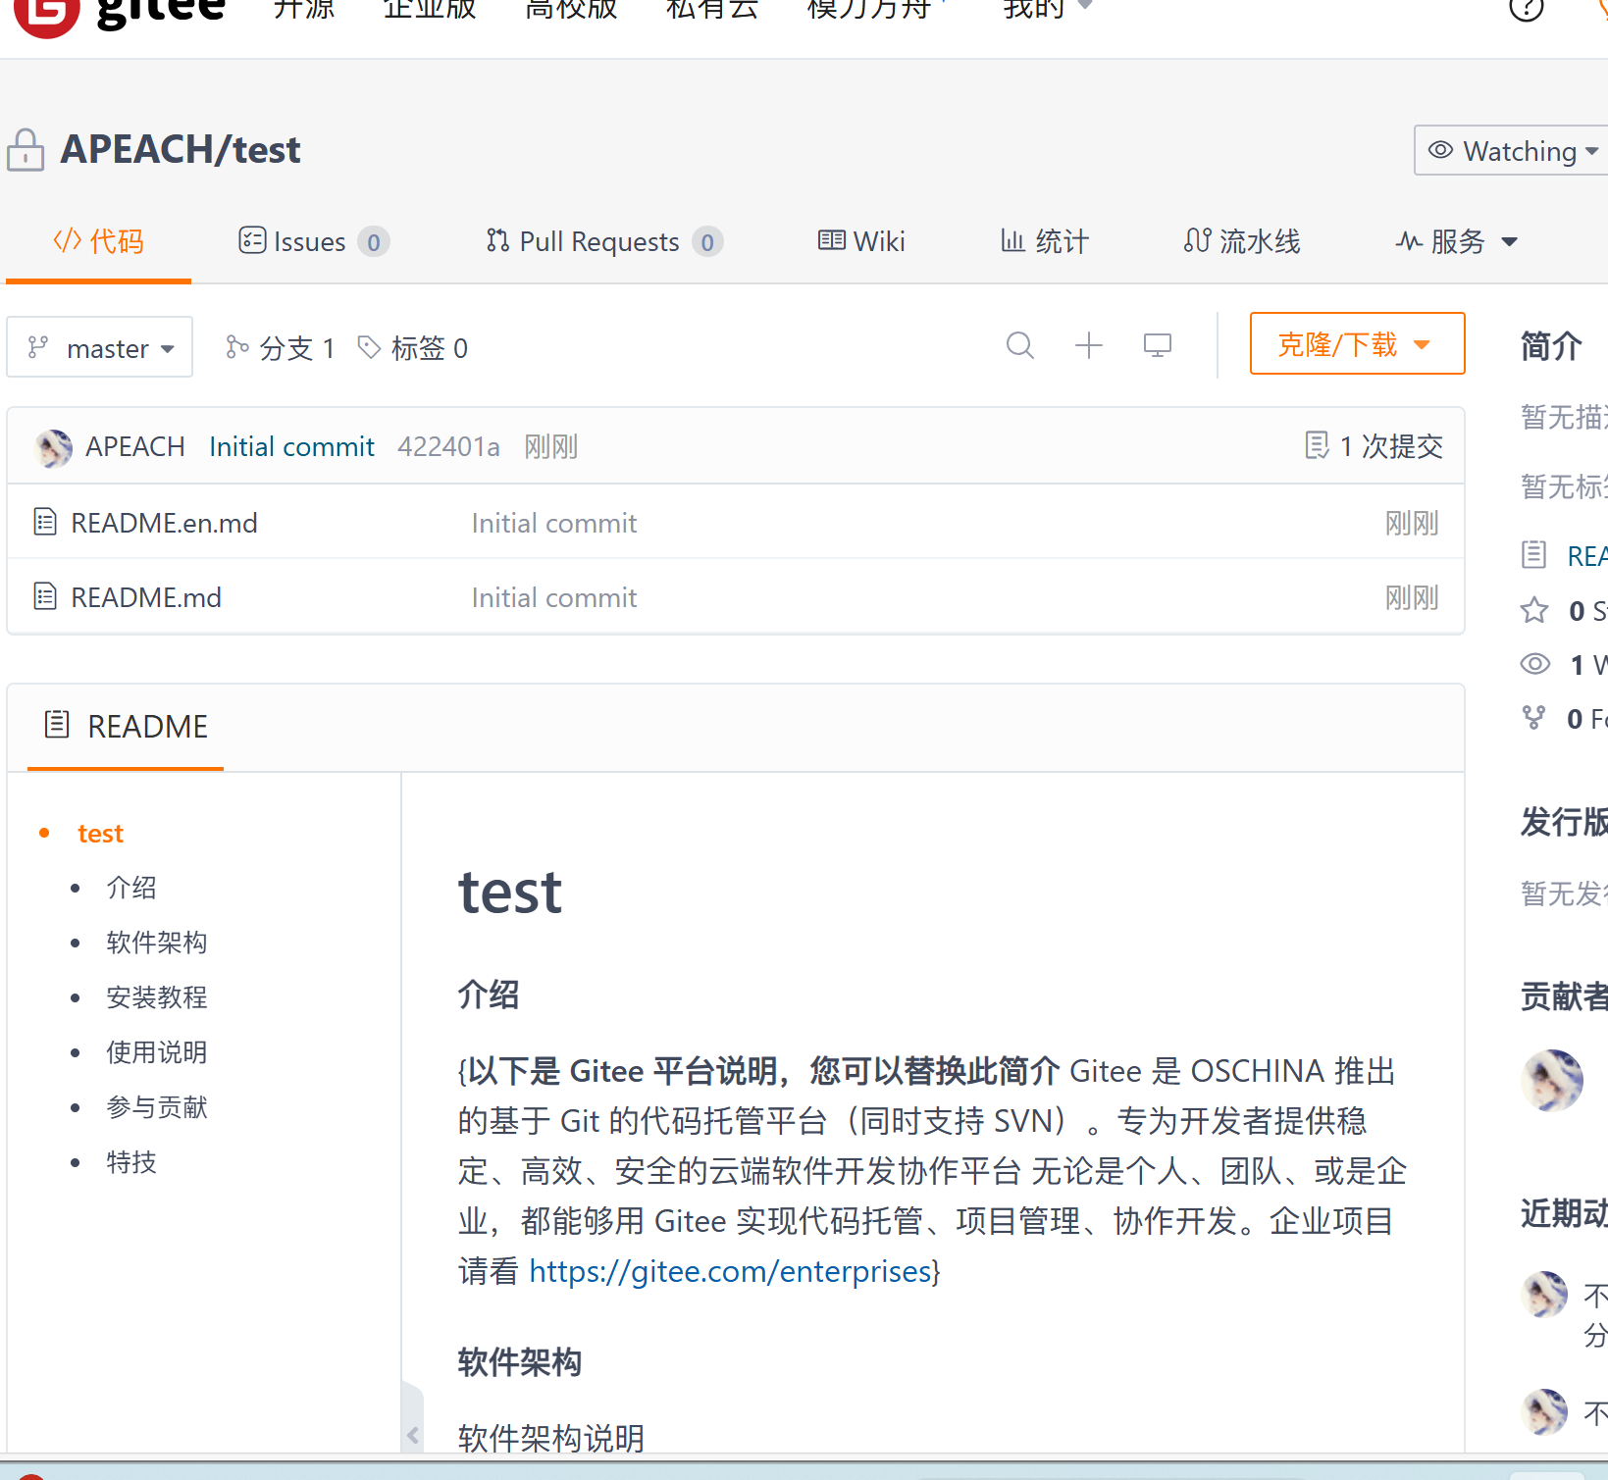
Task: Click the README.en.md file icon
Action: 45,522
